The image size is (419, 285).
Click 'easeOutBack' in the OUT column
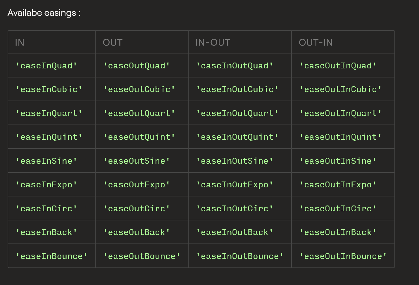coord(137,232)
